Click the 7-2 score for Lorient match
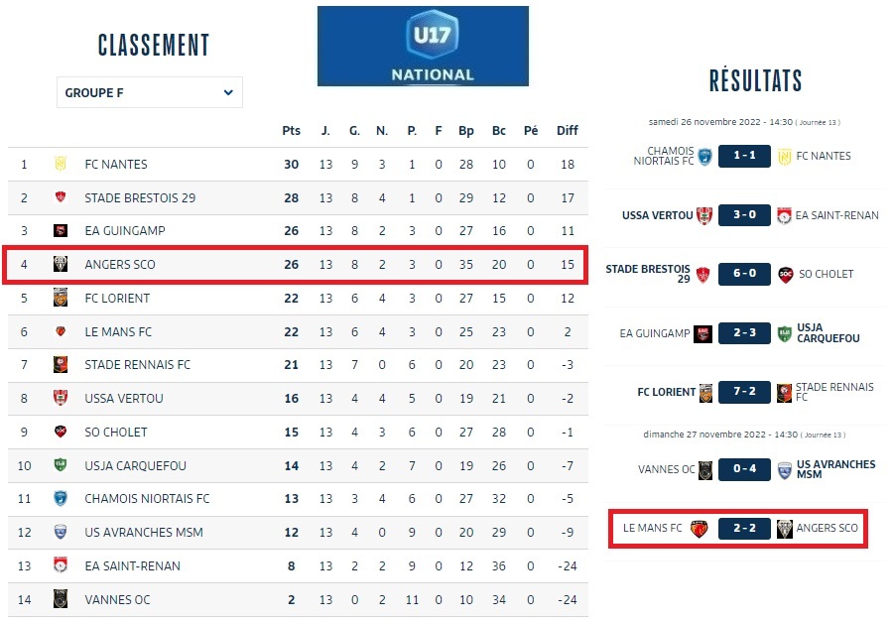The height and width of the screenshot is (623, 893). [744, 392]
